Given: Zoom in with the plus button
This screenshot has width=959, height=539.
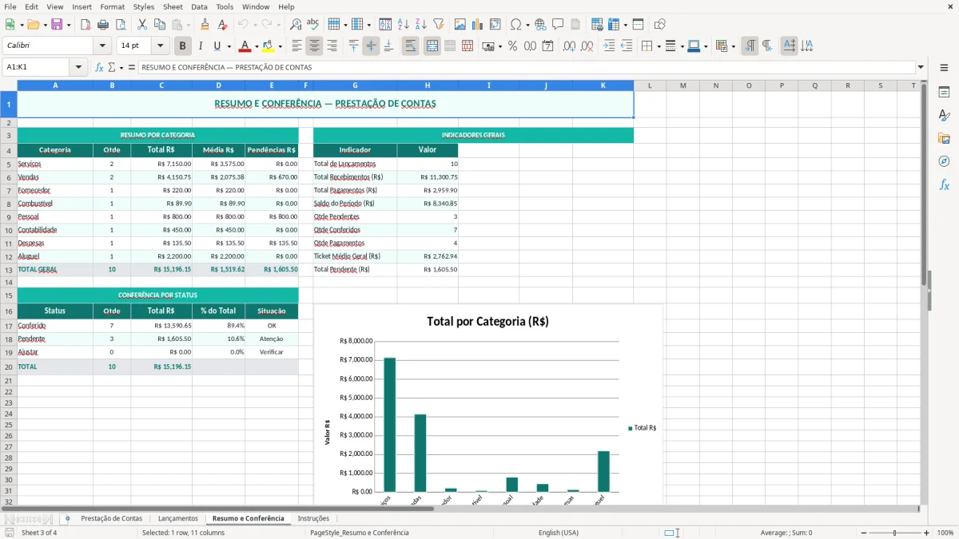Looking at the screenshot, I should tap(927, 533).
